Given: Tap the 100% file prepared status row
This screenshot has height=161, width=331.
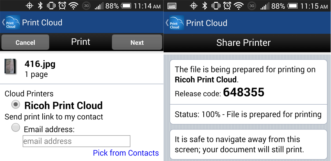Looking at the screenshot, I should pyautogui.click(x=248, y=114).
